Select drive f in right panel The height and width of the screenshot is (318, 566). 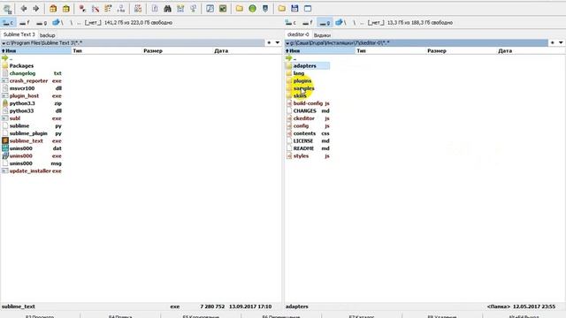[308, 23]
